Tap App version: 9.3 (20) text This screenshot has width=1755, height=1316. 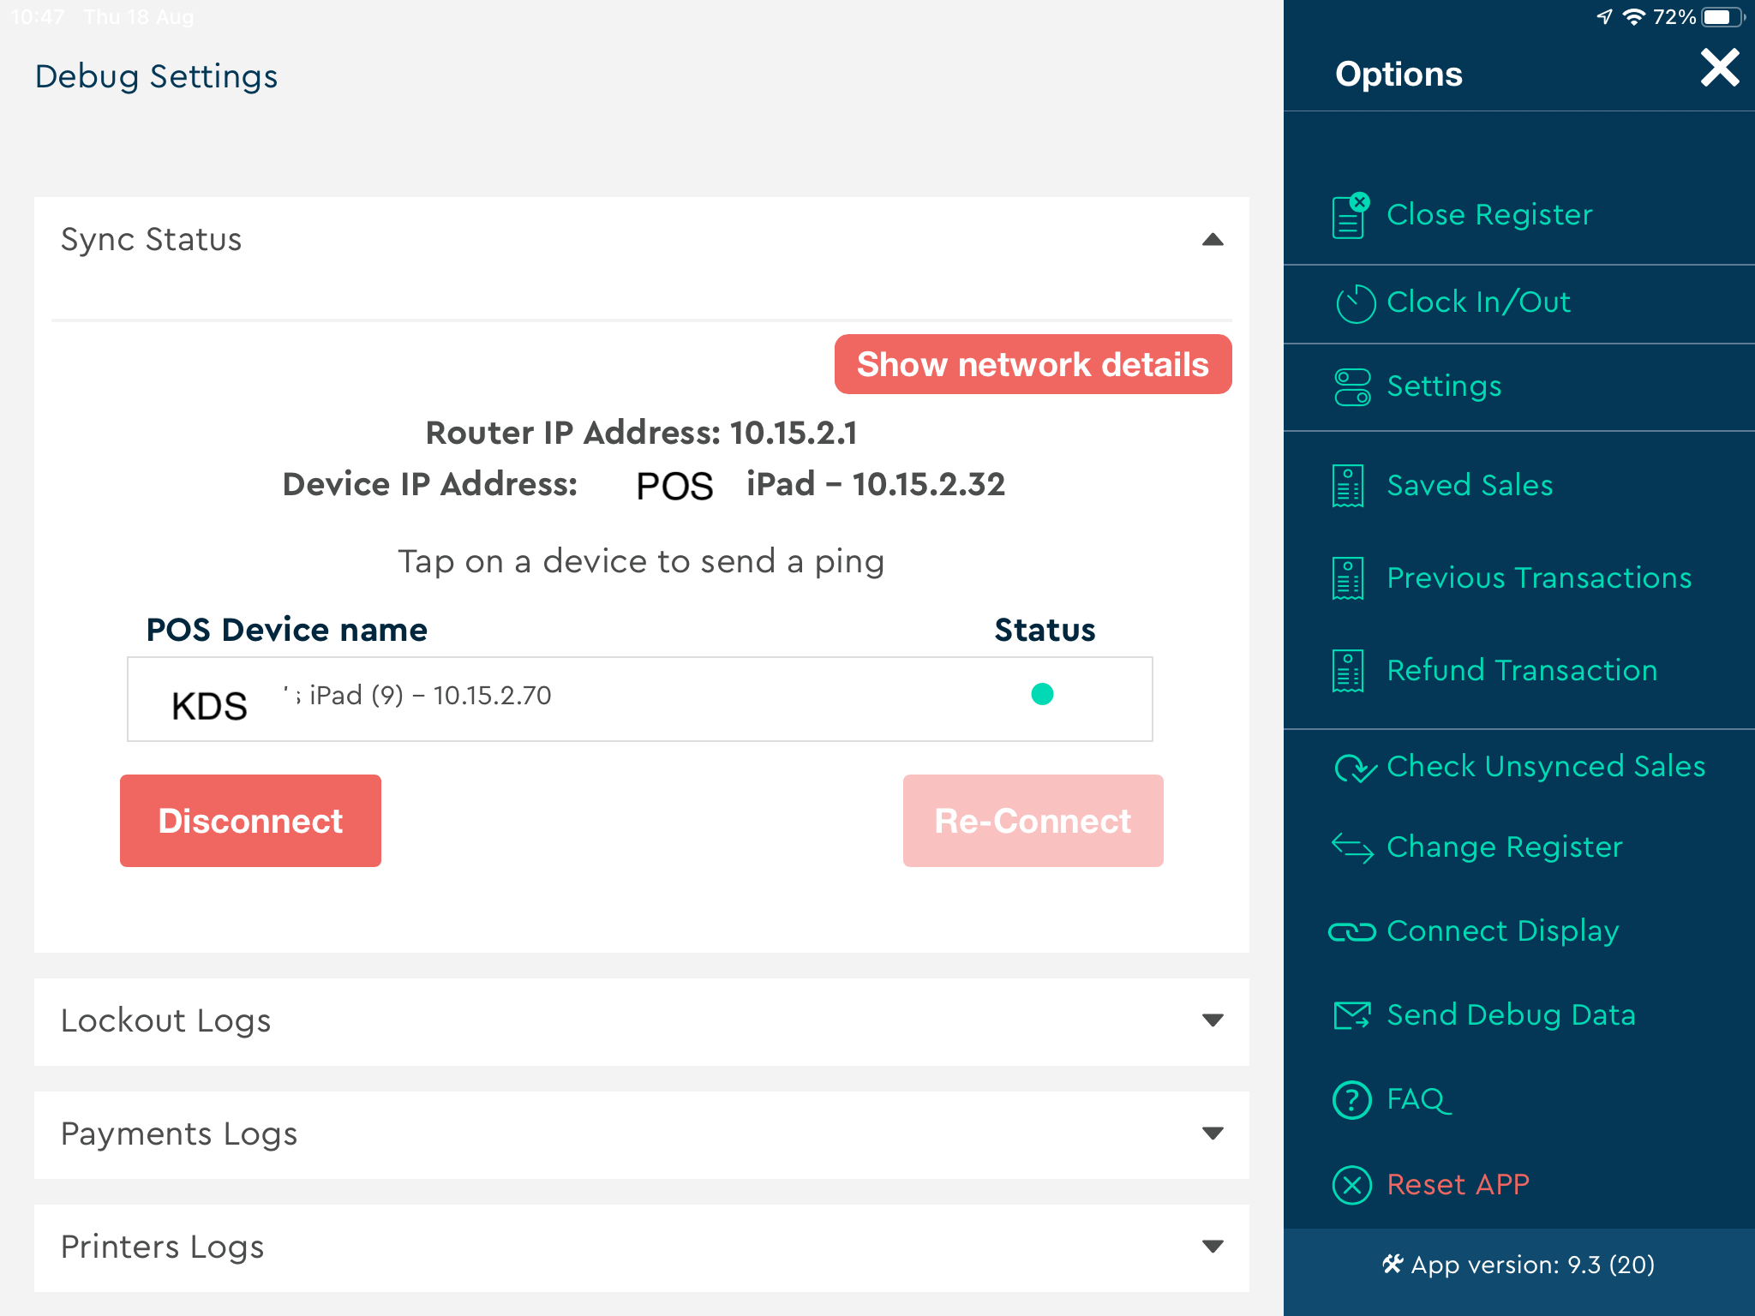(1532, 1265)
